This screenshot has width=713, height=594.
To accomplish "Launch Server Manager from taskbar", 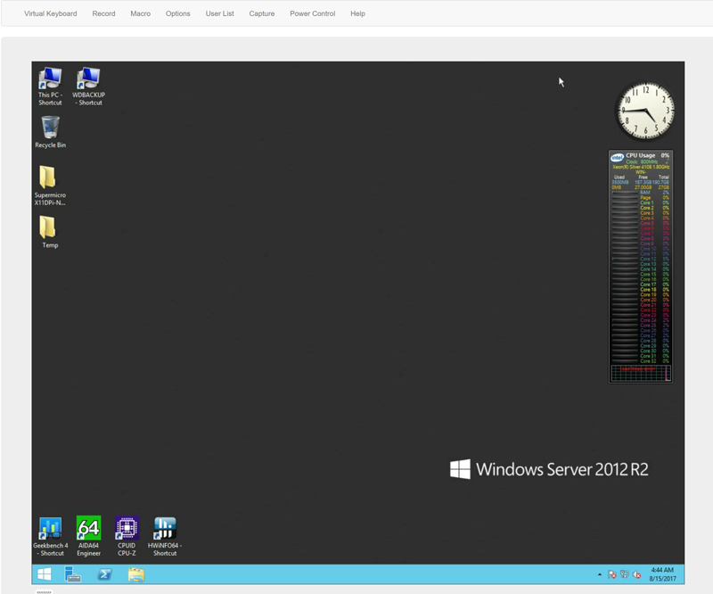I will 72,574.
